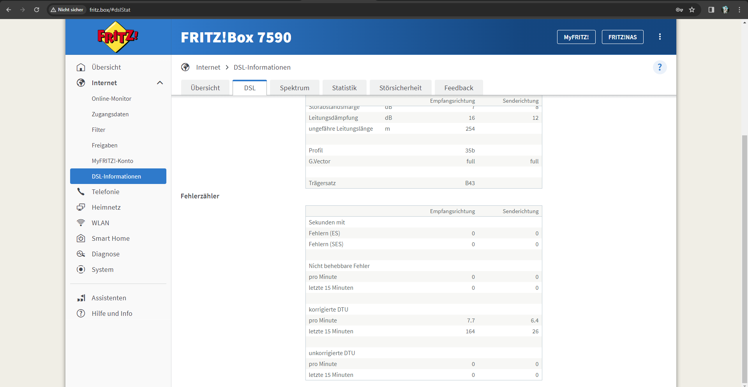The height and width of the screenshot is (387, 748).
Task: Click the Nicht behebbare Fehler label
Action: [x=339, y=266]
